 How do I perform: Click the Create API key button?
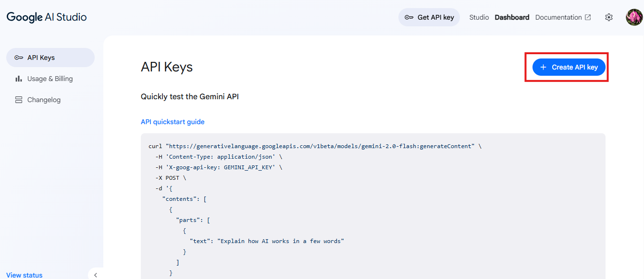pos(569,67)
